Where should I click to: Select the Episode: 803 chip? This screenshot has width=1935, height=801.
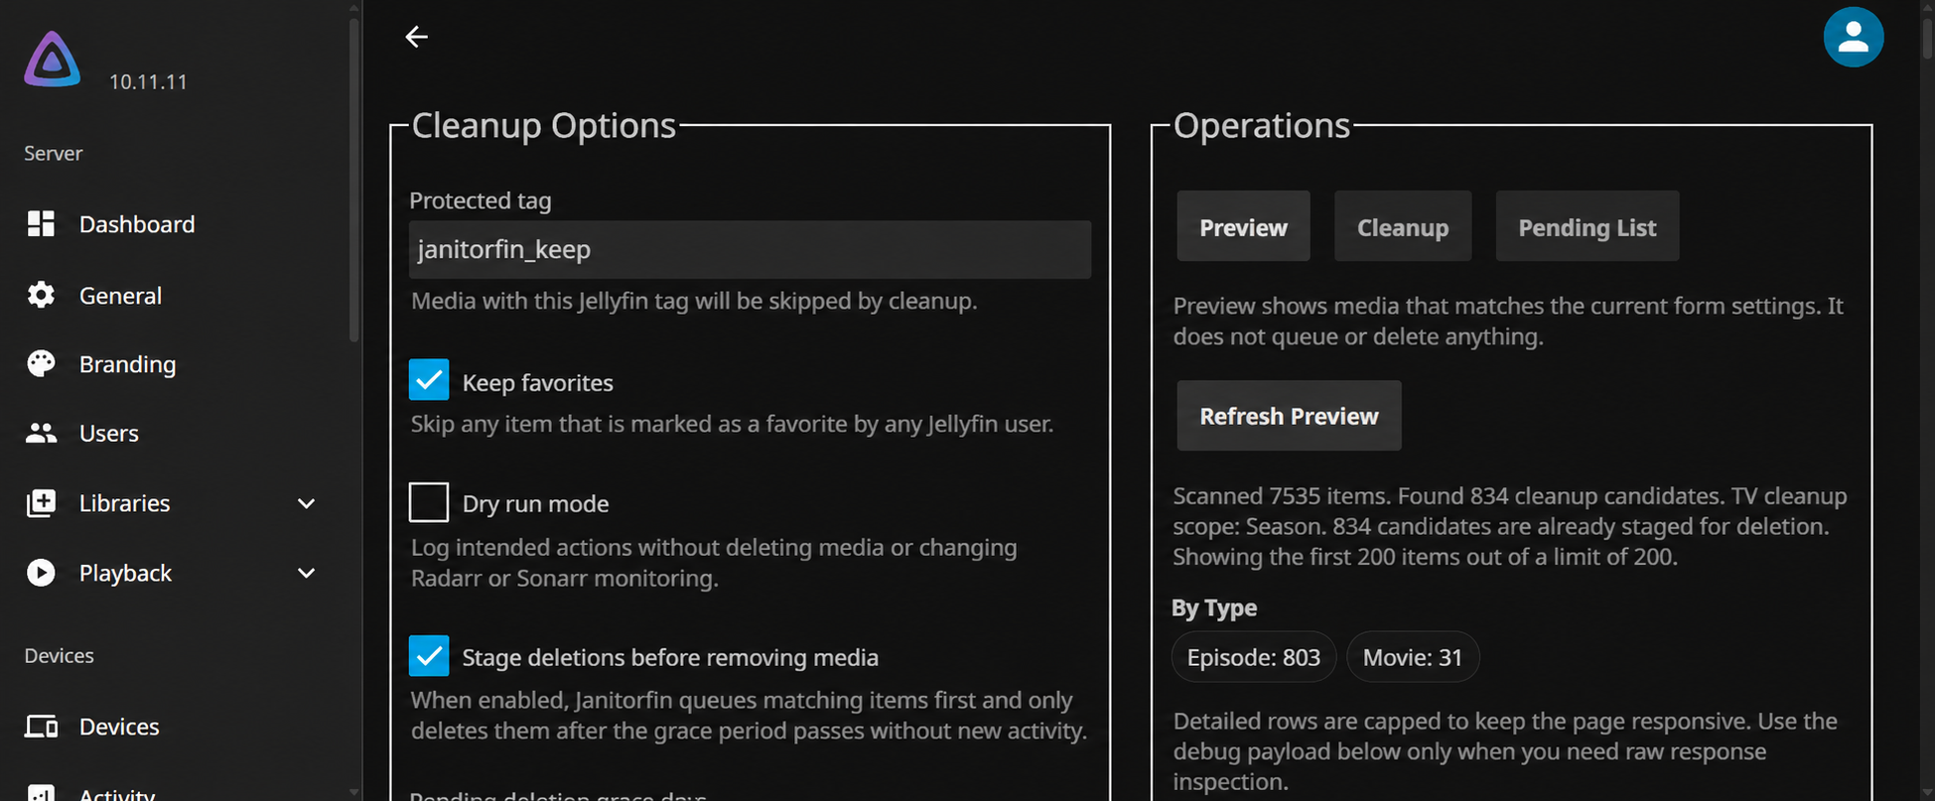(1253, 657)
